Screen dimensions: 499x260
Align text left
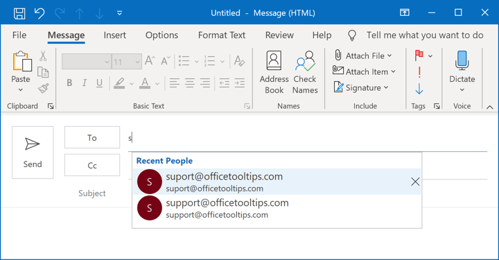(x=174, y=83)
